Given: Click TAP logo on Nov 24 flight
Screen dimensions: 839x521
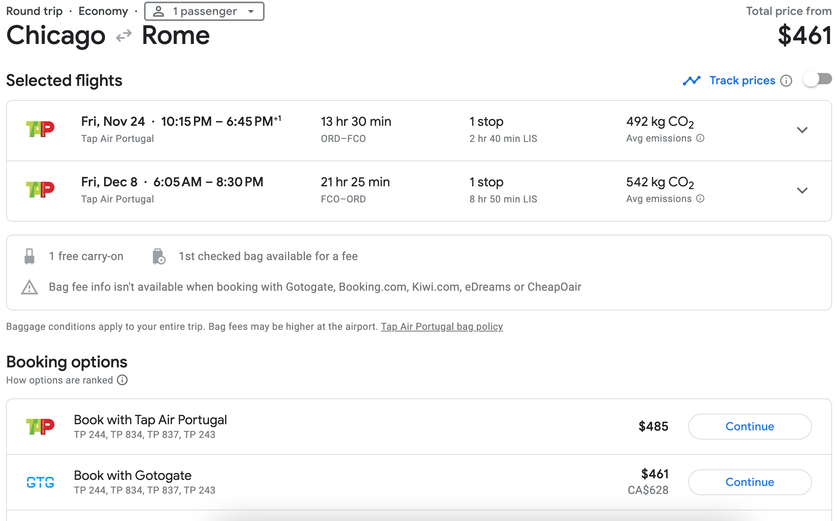Looking at the screenshot, I should tap(40, 129).
